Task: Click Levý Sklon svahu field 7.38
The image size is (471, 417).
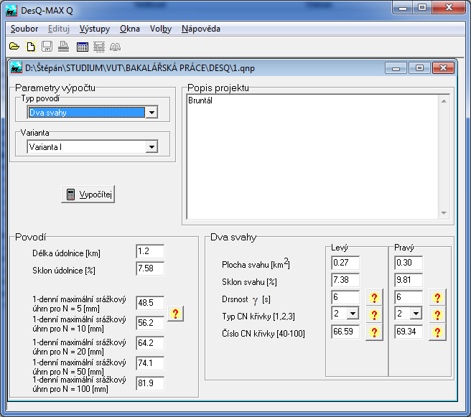Action: 345,280
